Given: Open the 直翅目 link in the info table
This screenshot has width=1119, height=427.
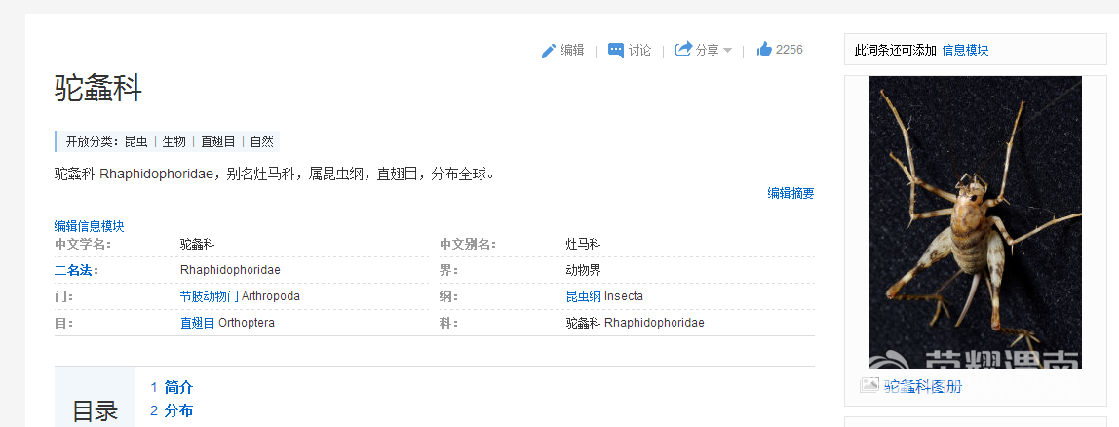Looking at the screenshot, I should pyautogui.click(x=197, y=323).
